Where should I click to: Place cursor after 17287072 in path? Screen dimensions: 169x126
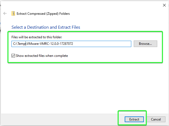(73, 44)
